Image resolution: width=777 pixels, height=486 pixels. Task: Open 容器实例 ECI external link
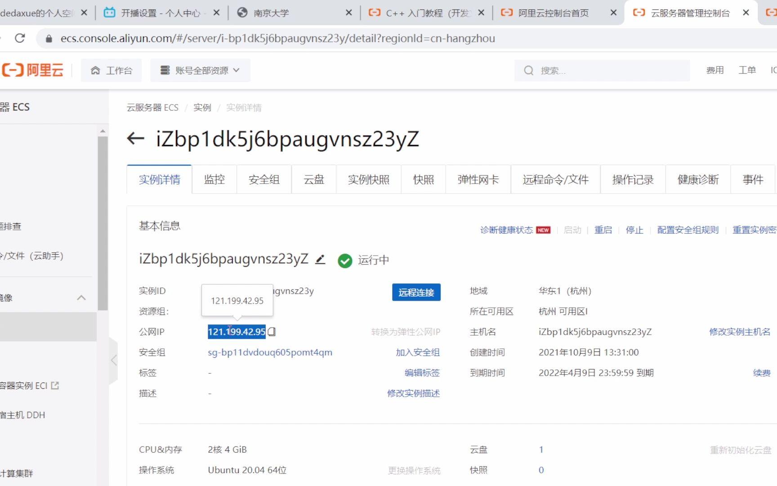30,386
